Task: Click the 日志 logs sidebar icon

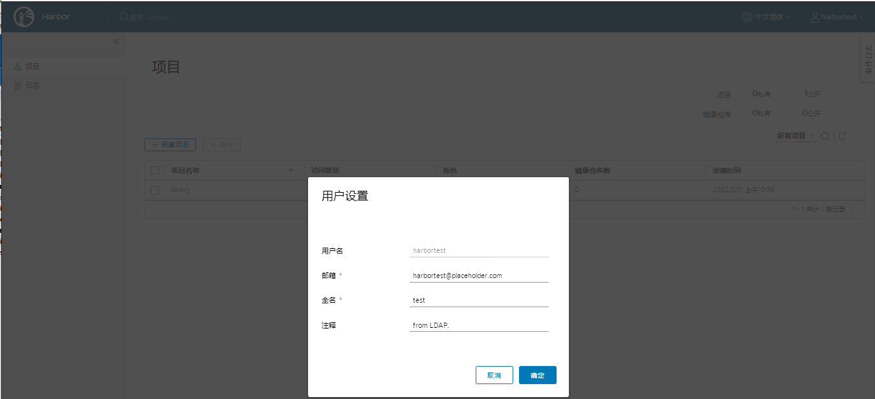Action: [17, 85]
